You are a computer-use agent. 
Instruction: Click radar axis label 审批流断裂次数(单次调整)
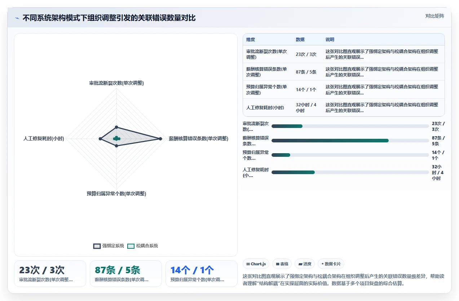116,83
